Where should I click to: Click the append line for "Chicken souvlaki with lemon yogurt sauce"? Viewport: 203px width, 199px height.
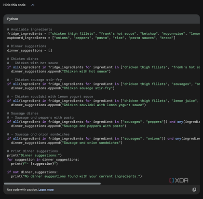click(x=79, y=105)
